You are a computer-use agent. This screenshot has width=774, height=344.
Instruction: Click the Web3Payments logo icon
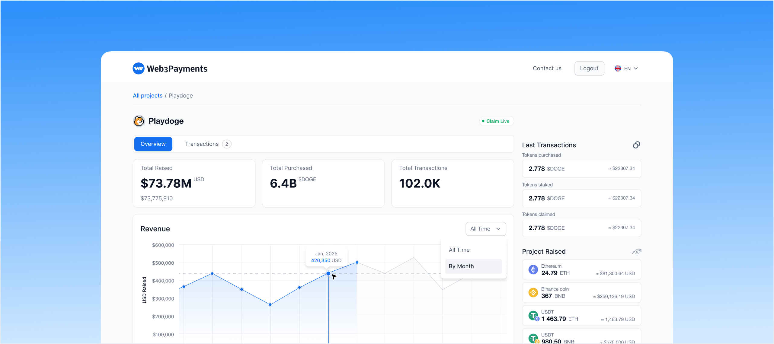click(139, 68)
